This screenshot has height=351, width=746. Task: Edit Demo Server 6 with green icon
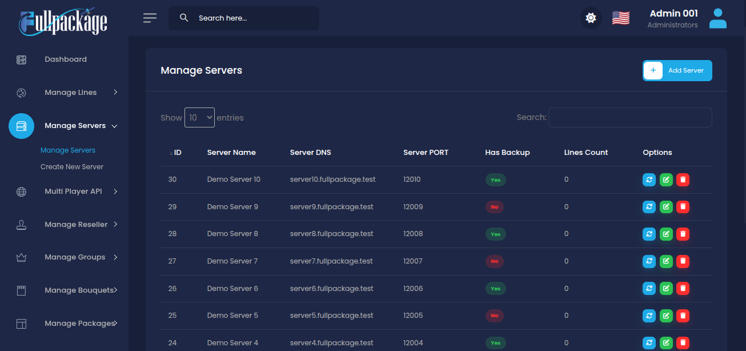666,289
